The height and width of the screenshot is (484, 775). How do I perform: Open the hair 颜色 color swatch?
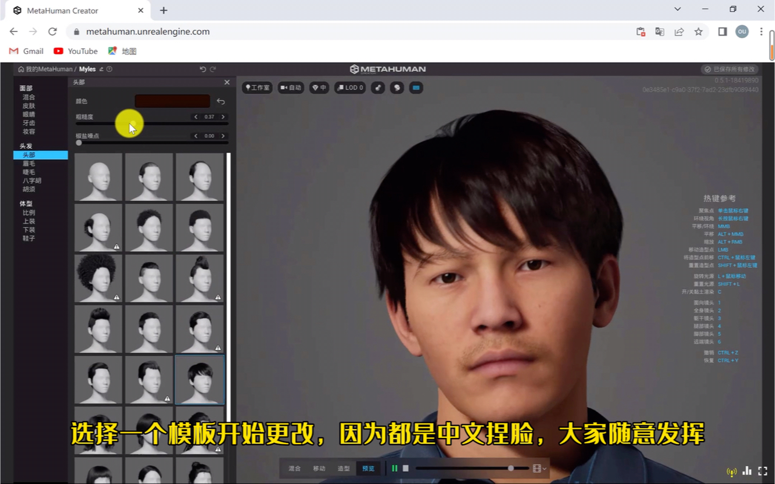point(172,101)
